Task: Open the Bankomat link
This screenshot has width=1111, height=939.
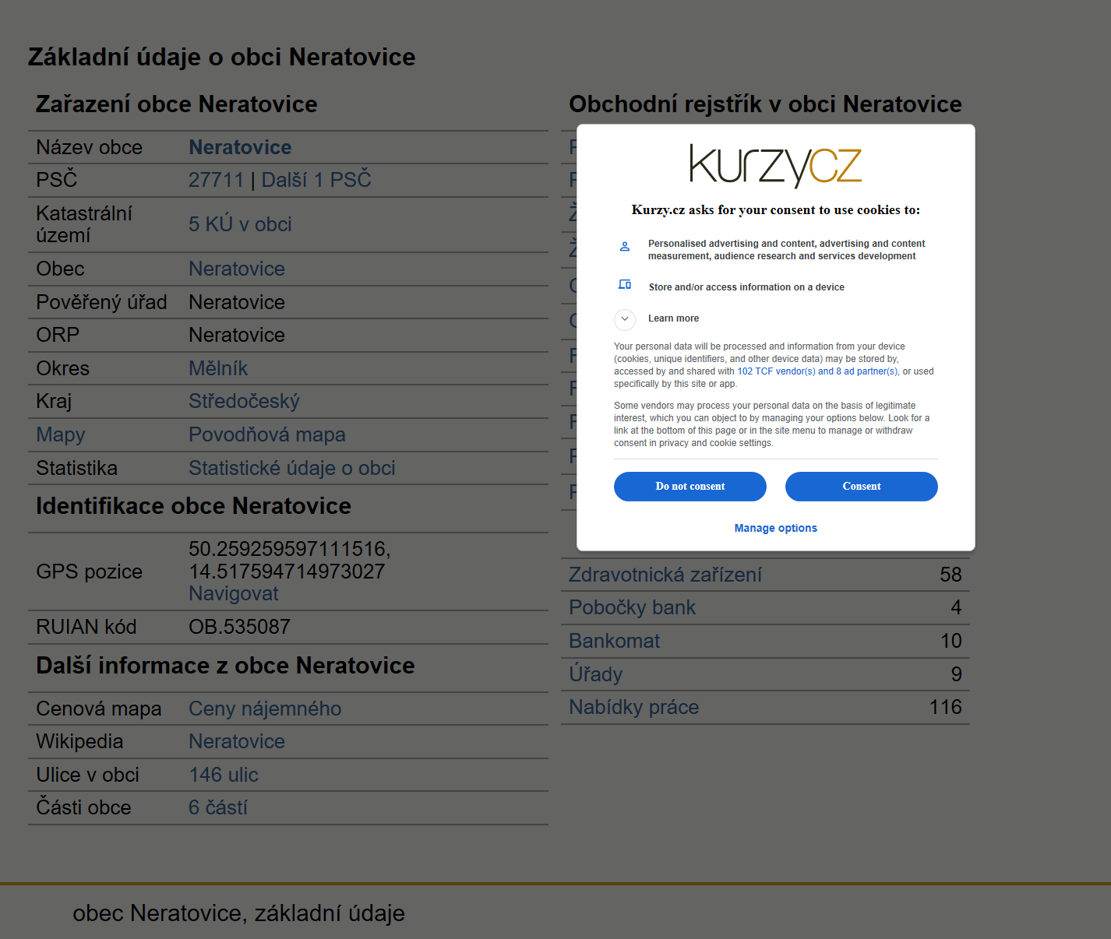Action: [x=614, y=641]
